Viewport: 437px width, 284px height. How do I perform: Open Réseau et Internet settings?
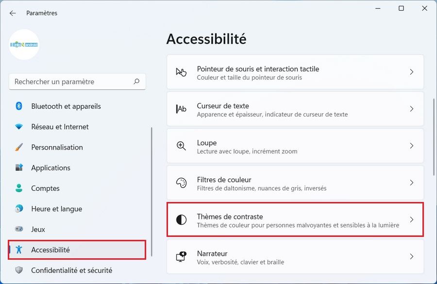(x=60, y=127)
